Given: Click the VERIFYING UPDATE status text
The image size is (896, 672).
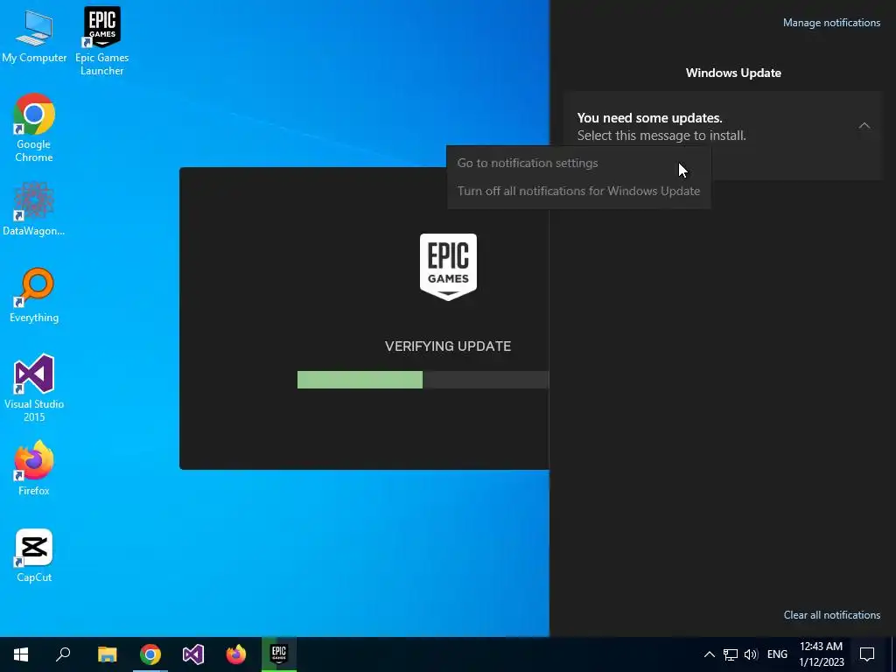Looking at the screenshot, I should (x=448, y=346).
